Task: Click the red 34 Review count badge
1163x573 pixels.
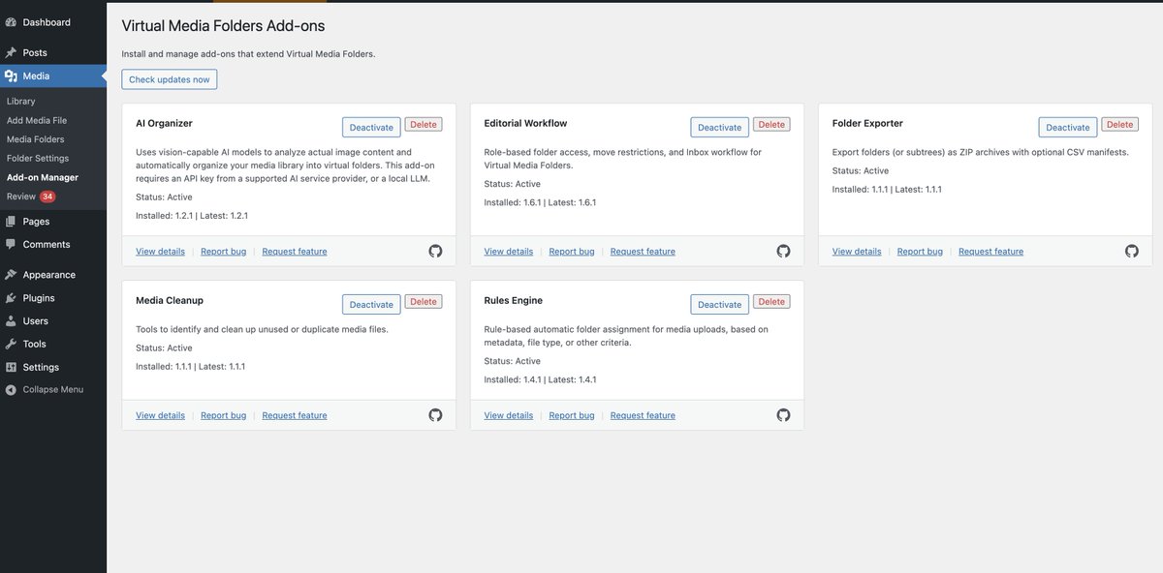Action: [x=47, y=196]
